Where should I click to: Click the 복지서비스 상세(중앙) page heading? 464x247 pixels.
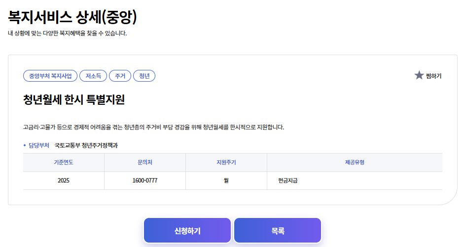72,17
